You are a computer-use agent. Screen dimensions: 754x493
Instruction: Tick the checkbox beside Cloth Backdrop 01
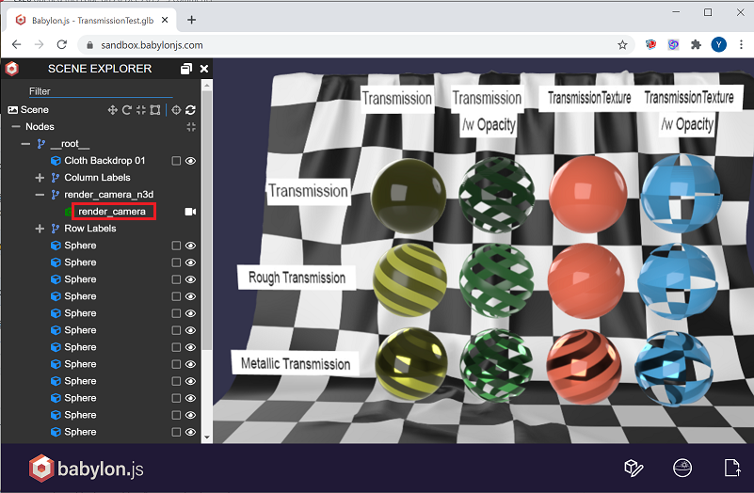[176, 161]
